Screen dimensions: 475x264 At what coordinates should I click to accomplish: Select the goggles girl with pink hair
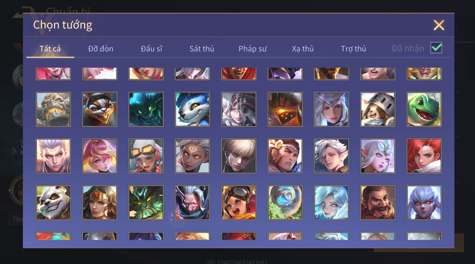pos(146,156)
